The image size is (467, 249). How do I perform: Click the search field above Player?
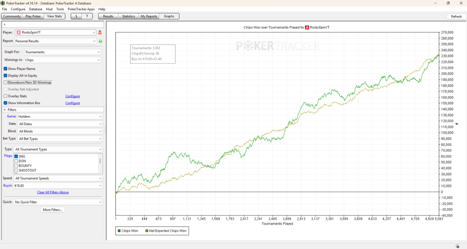(53, 25)
